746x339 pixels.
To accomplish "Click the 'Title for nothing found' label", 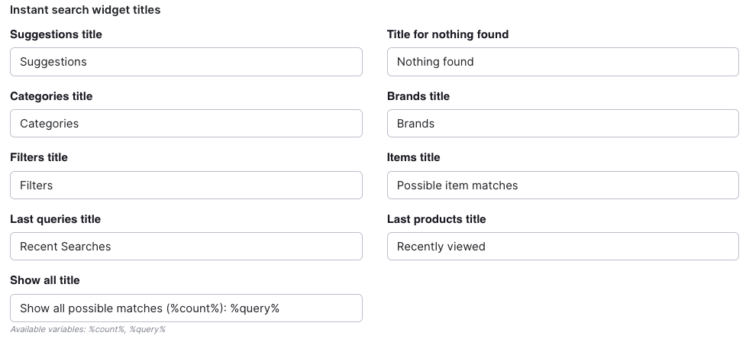I will click(x=447, y=34).
